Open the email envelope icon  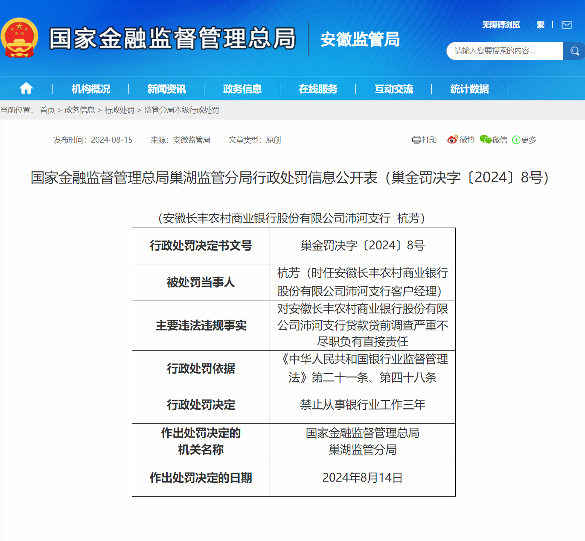click(567, 25)
